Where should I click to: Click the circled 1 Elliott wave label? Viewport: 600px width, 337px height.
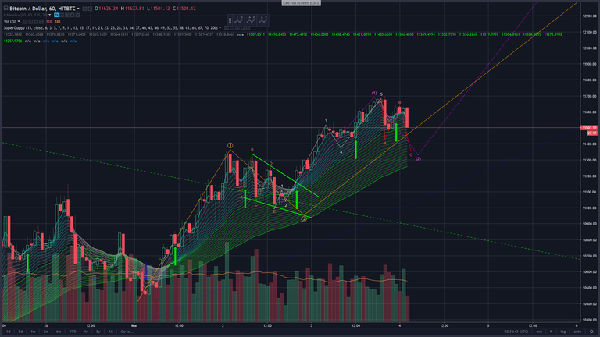pos(230,146)
